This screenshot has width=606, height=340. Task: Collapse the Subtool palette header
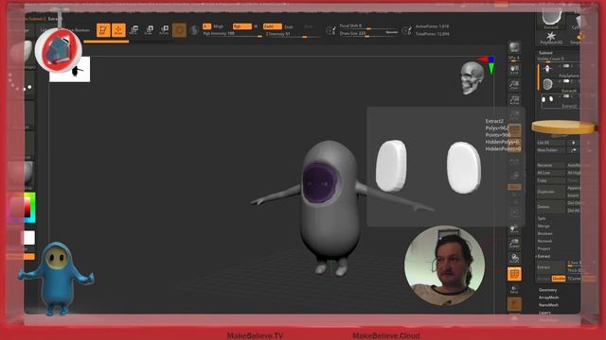point(545,53)
